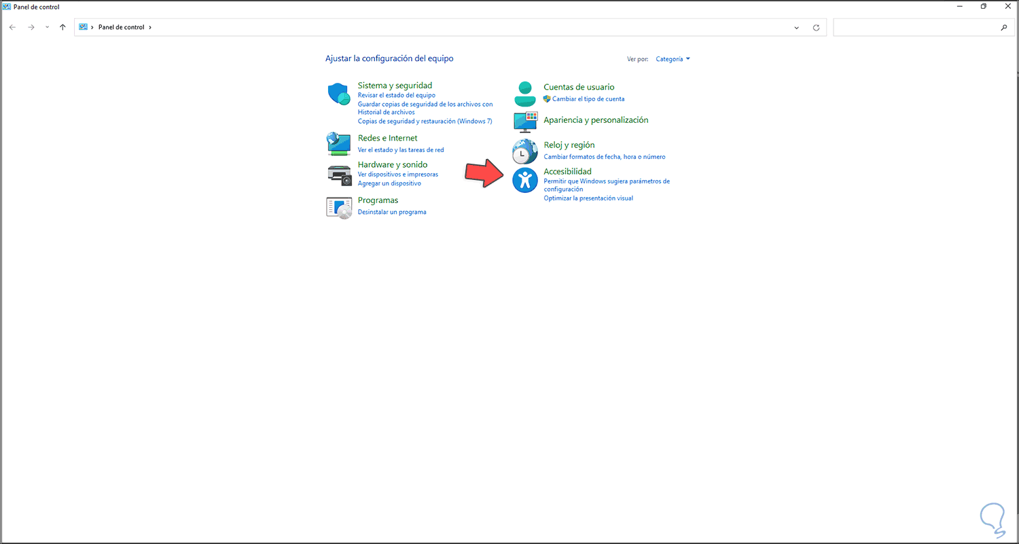Expand the chevron before Panel de control breadcrumb
Screen dimensions: 1019x544
tap(92, 27)
